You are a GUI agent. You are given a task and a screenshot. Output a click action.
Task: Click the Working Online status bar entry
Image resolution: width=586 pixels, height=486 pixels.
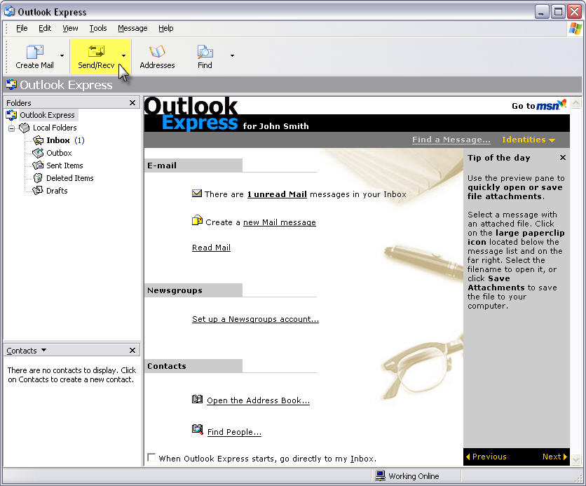407,476
